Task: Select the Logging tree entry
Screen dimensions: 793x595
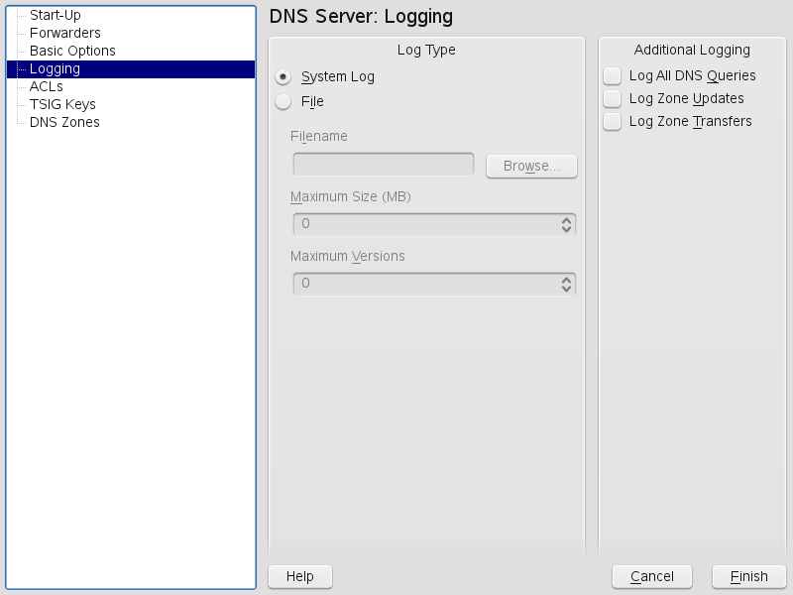Action: [56, 69]
